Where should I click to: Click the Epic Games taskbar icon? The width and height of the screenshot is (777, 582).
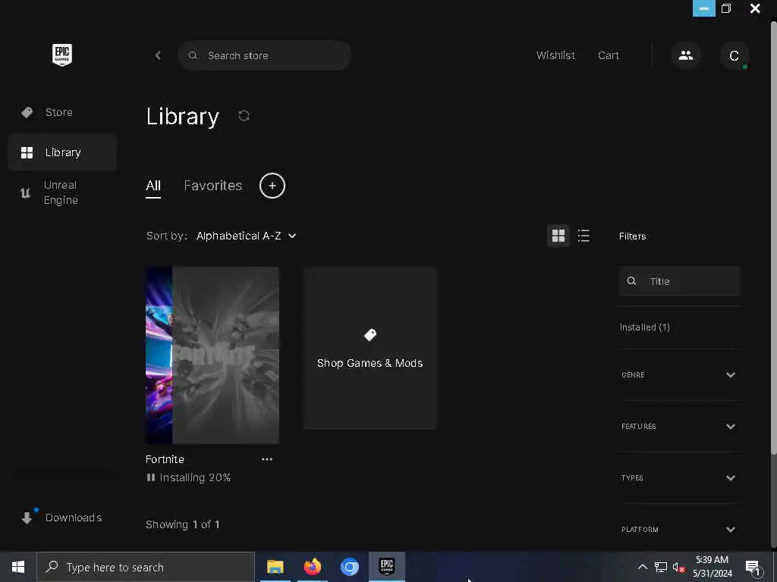(x=387, y=567)
